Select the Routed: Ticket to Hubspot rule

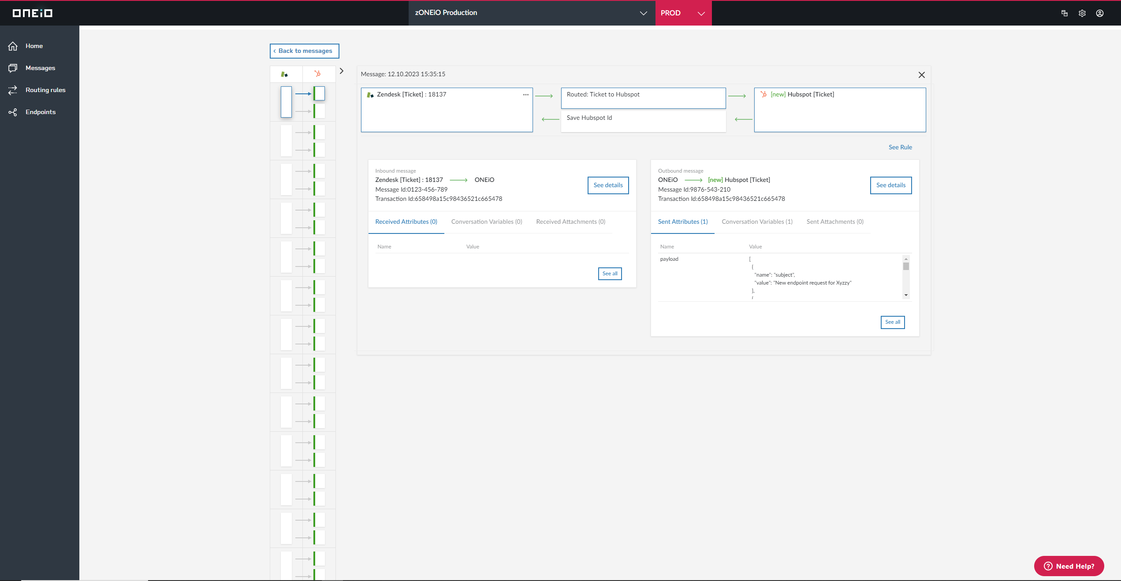(643, 98)
